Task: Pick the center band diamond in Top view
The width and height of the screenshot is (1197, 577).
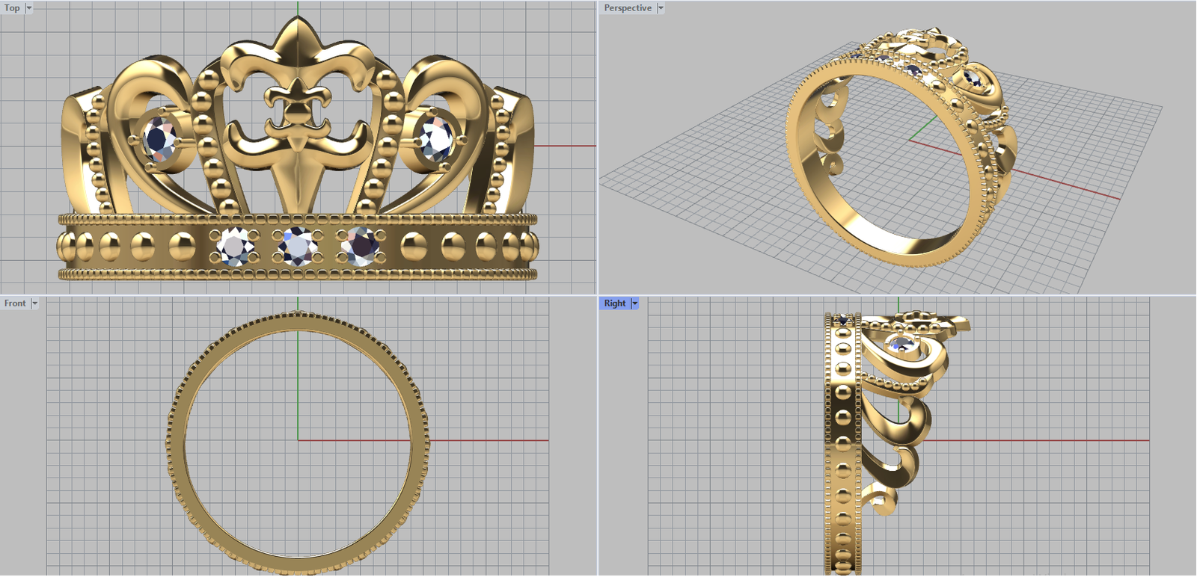Action: [298, 246]
